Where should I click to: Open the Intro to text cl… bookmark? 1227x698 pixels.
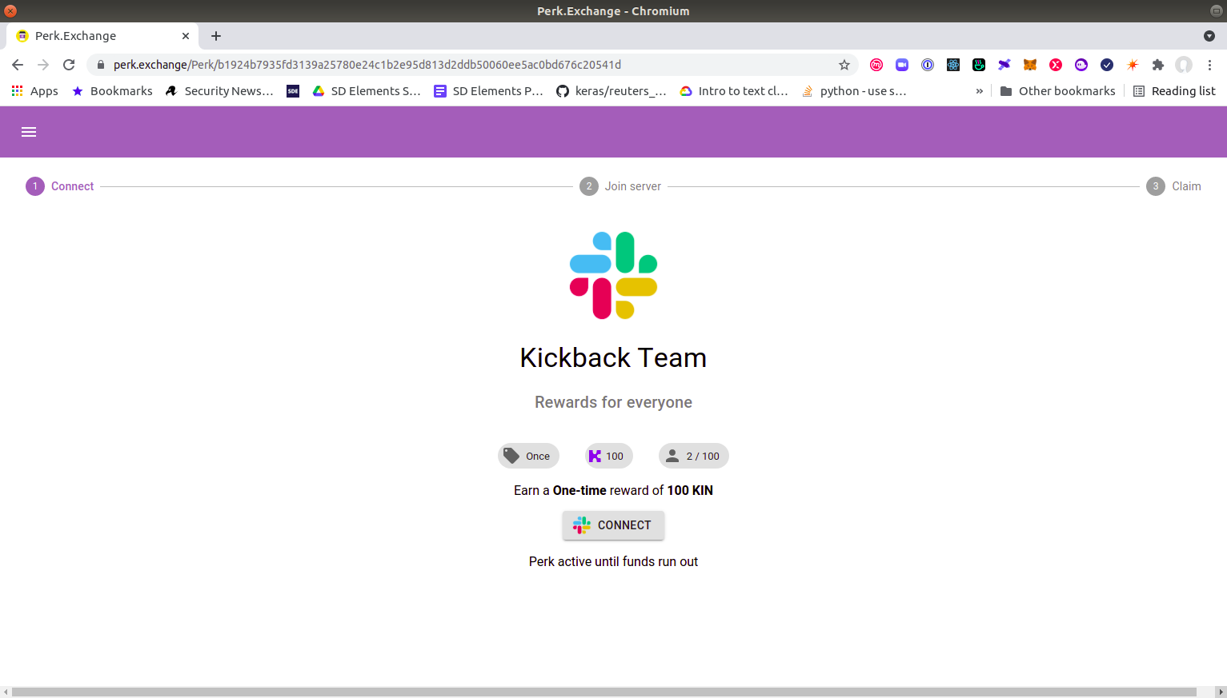click(734, 91)
